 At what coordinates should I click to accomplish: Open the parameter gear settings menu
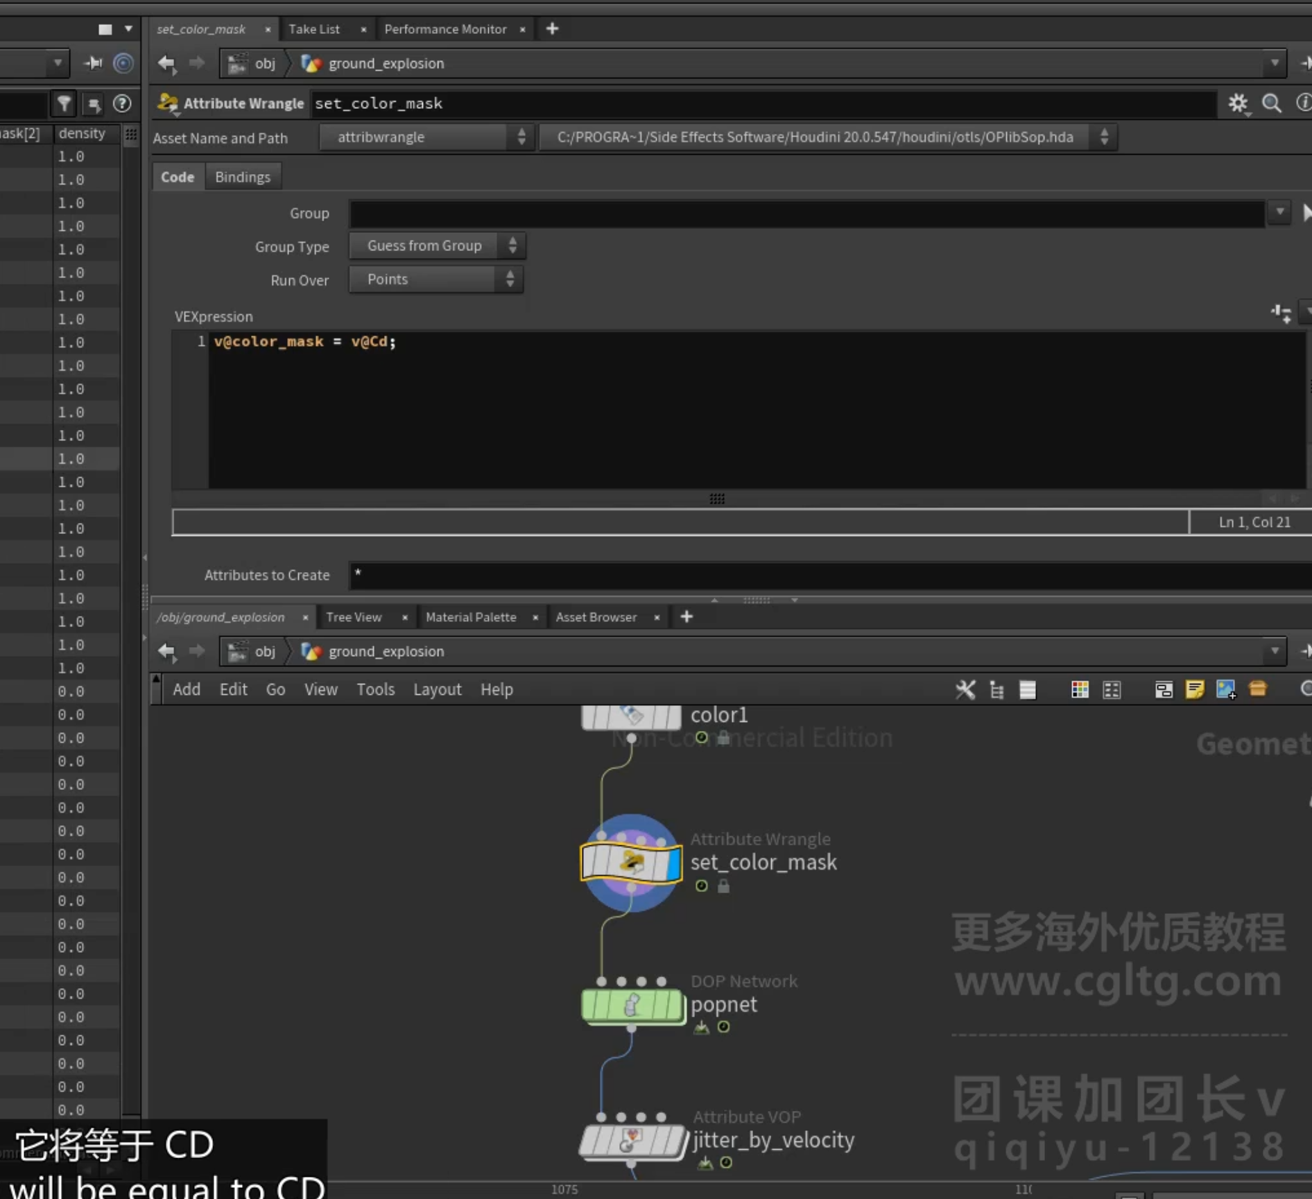point(1238,103)
